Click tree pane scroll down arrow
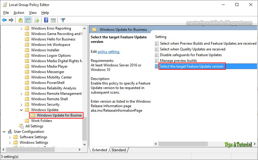258x160 pixels. tap(84, 144)
